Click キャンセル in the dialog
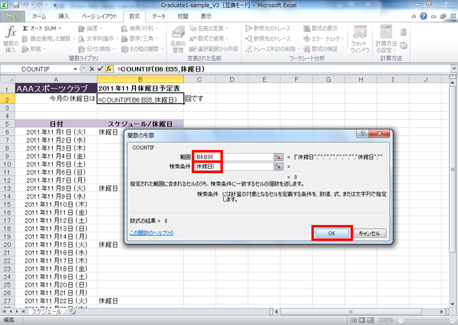 pyautogui.click(x=369, y=233)
